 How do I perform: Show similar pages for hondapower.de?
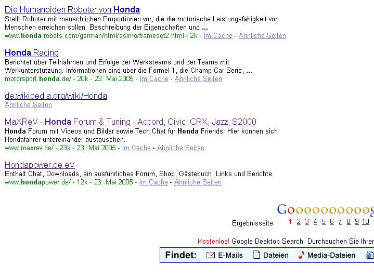point(198,182)
